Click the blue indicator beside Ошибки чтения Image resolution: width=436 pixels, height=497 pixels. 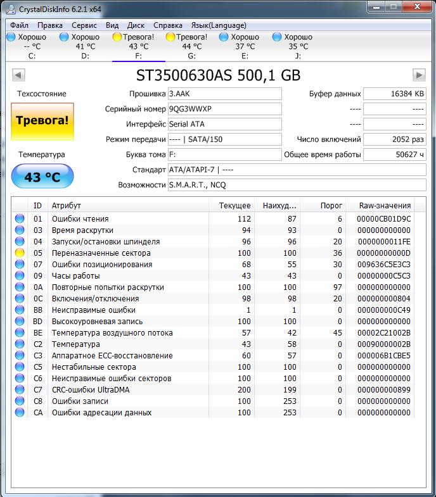pyautogui.click(x=20, y=219)
